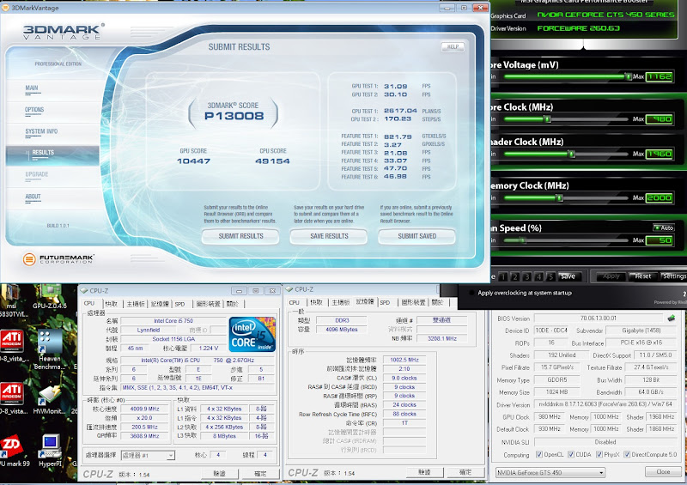Open the ABOUT section in 3DMark
687x485 pixels.
pyautogui.click(x=33, y=197)
